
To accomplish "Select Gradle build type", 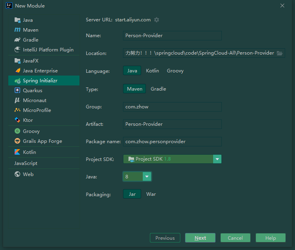I will click(158, 89).
